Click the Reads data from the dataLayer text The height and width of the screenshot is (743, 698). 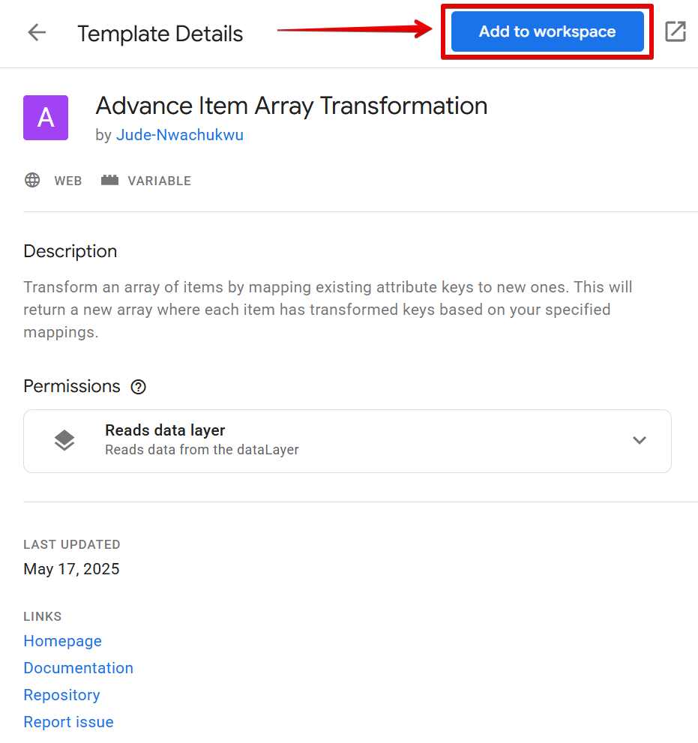pyautogui.click(x=202, y=450)
